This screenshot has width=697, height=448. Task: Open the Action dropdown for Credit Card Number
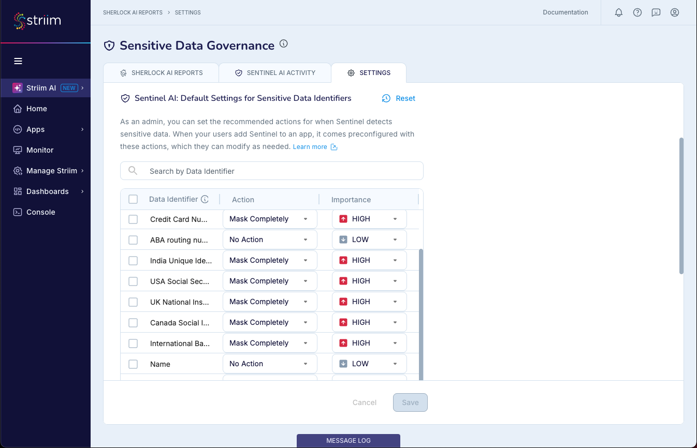pos(269,219)
